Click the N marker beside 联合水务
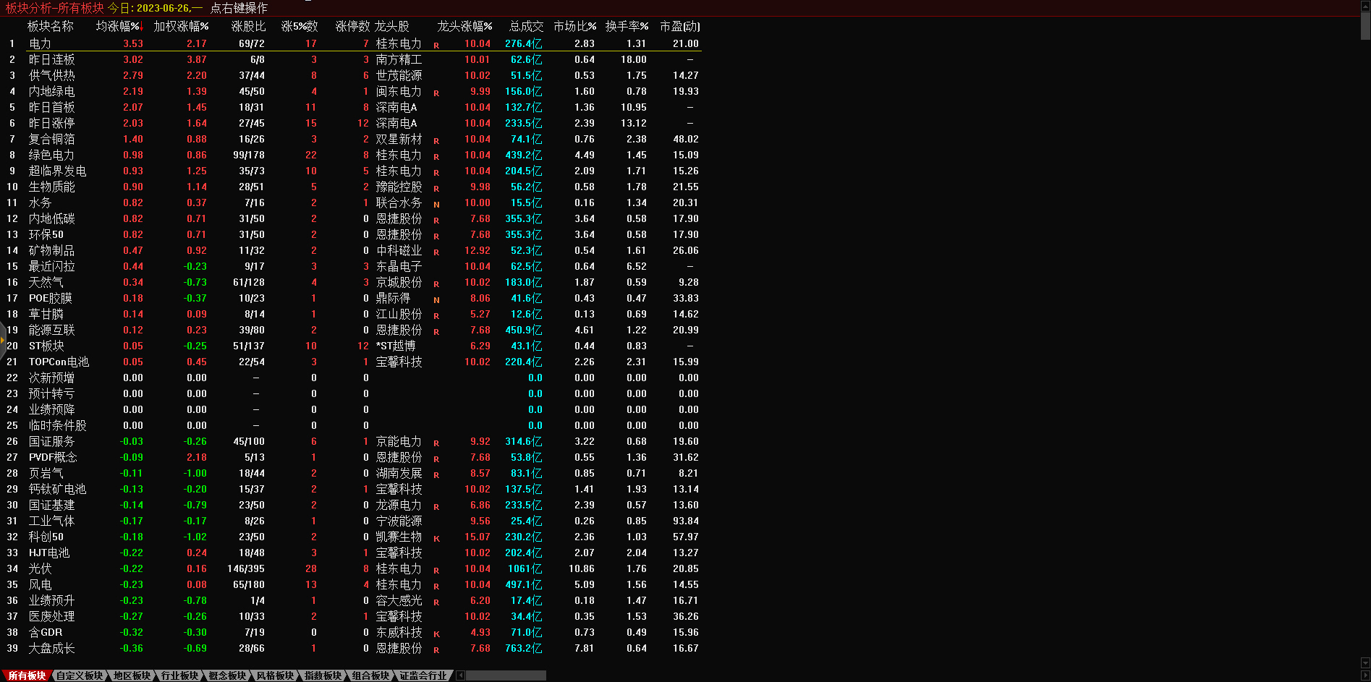1371x682 pixels. [436, 204]
